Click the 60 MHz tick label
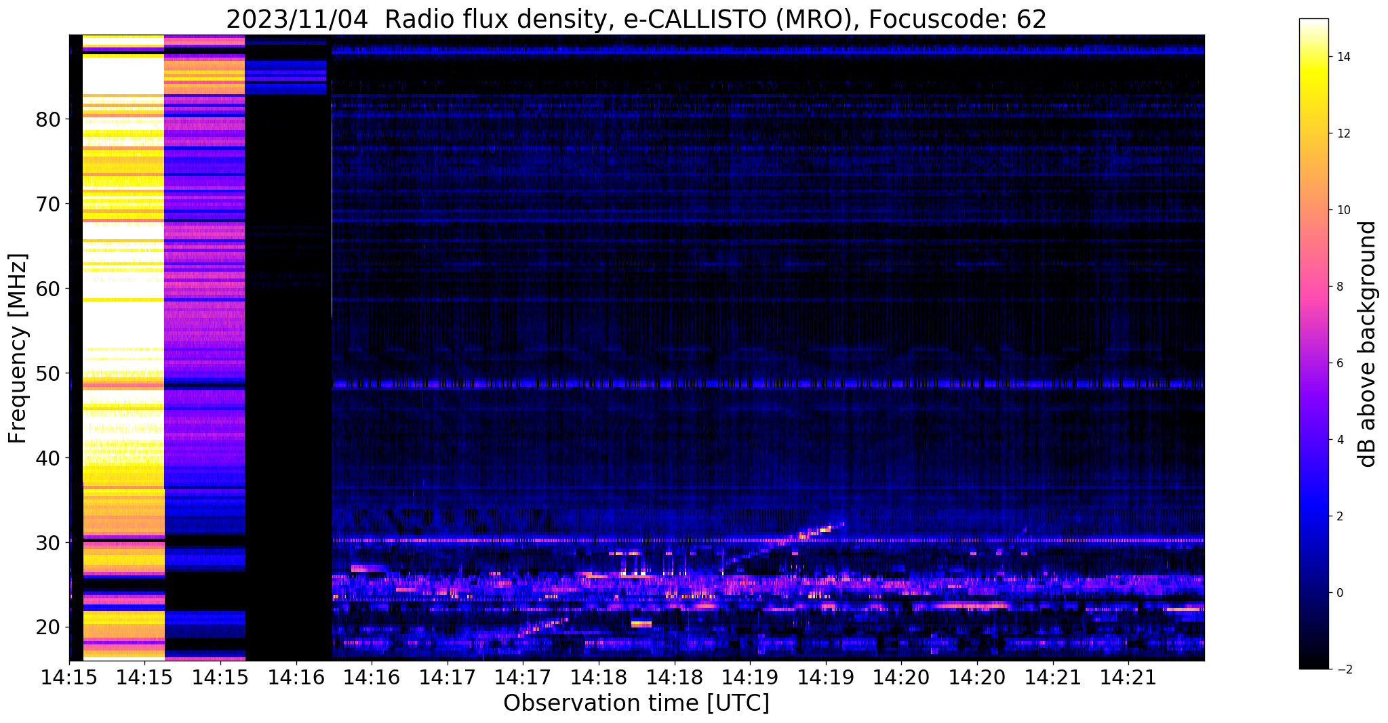Viewport: 1388px width, 723px height. (x=48, y=289)
